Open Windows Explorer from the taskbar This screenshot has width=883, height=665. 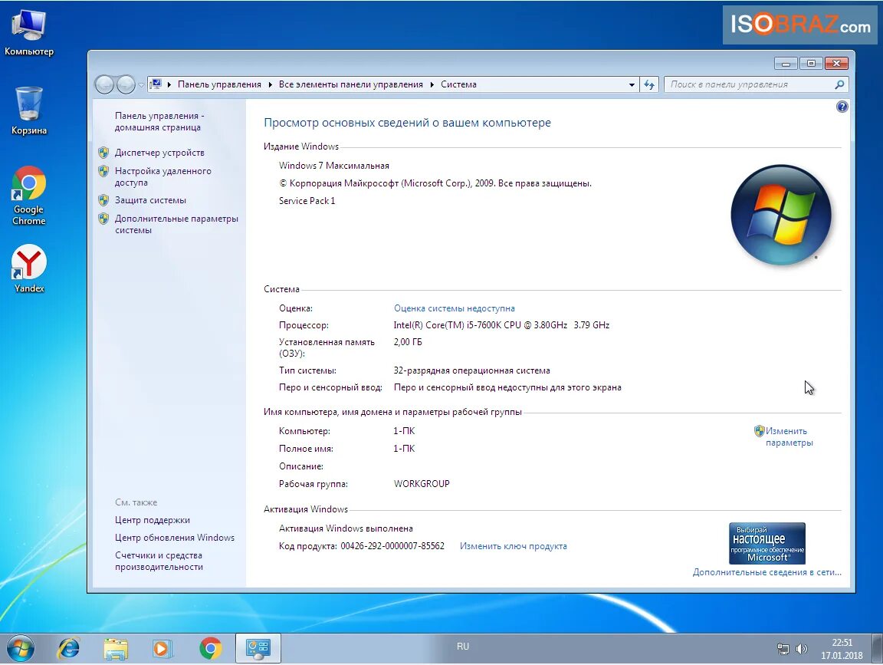click(116, 649)
